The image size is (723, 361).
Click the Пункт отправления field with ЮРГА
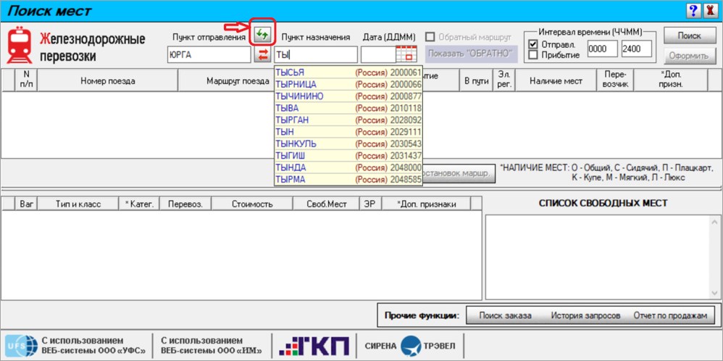tap(209, 55)
